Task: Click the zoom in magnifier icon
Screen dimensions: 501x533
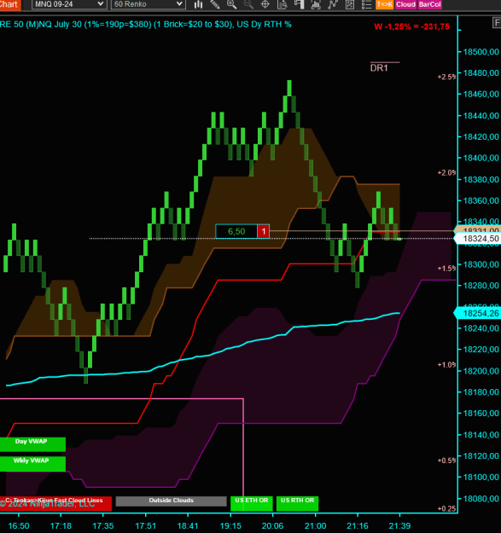Action: coord(231,4)
